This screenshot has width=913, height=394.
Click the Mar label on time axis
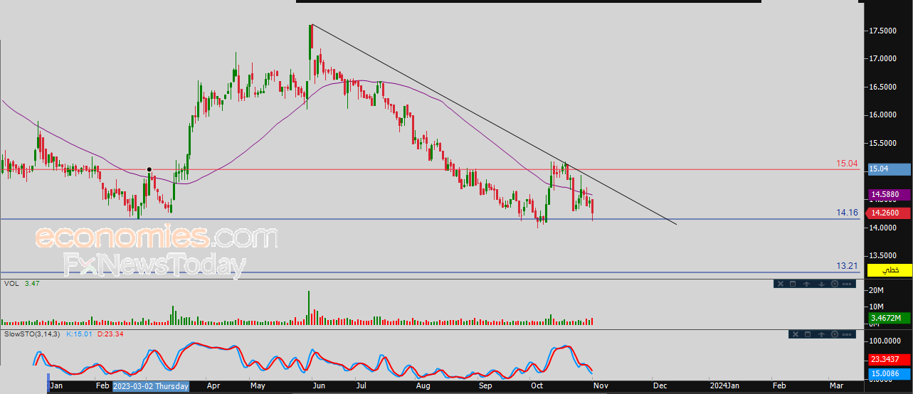[837, 386]
